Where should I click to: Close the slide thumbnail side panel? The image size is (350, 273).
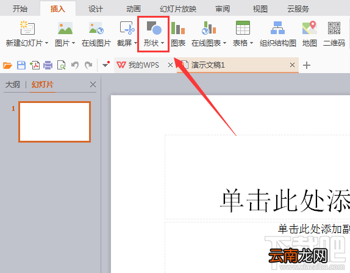(x=93, y=85)
